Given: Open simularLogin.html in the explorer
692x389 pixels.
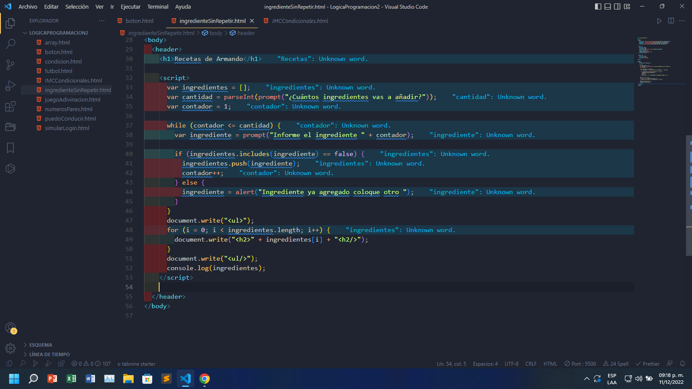Looking at the screenshot, I should tap(67, 128).
